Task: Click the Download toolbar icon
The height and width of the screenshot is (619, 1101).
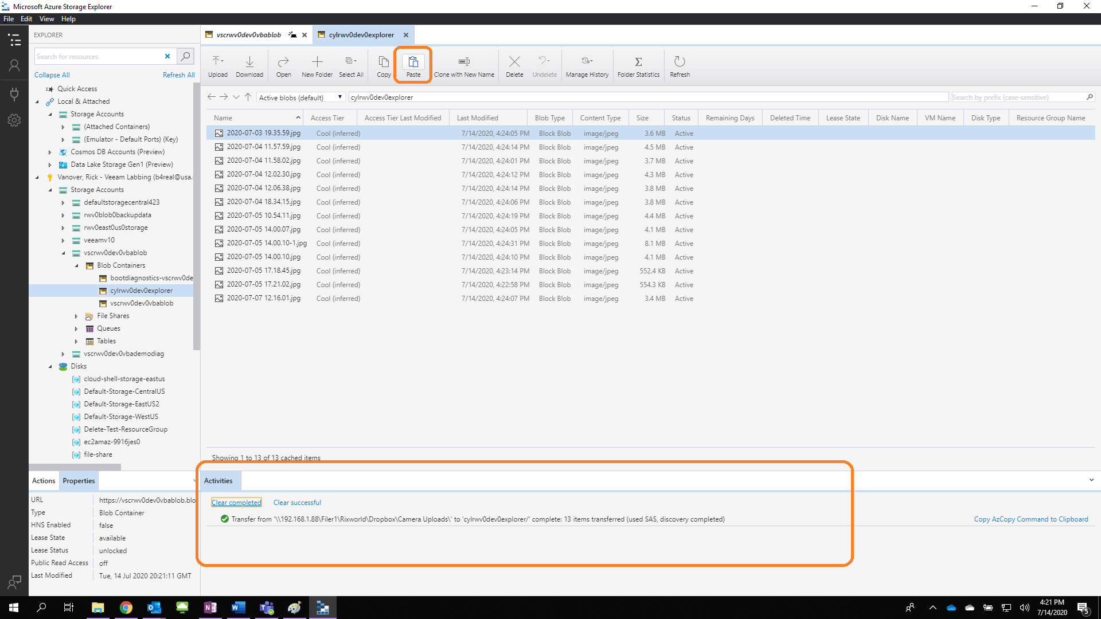Action: tap(249, 66)
